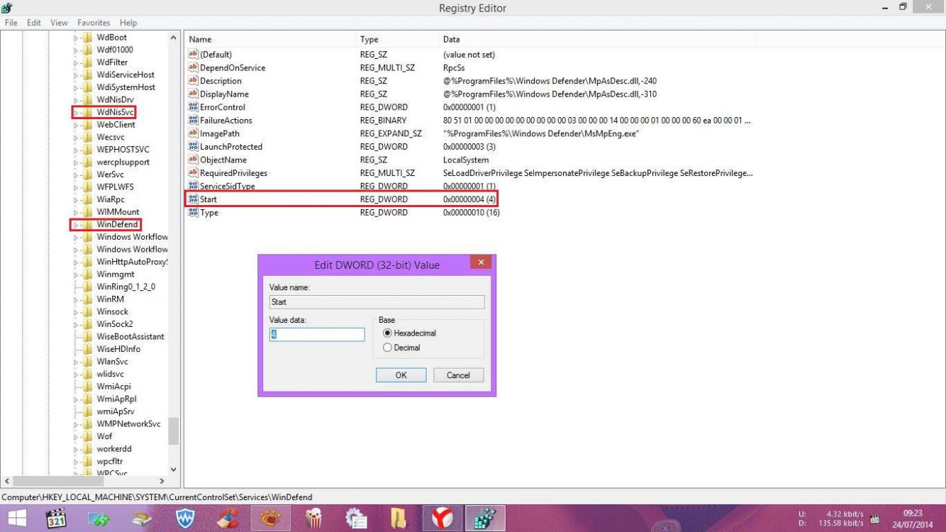Select the WinHttpAutoProxy key in tree
This screenshot has height=532, width=946.
(132, 262)
